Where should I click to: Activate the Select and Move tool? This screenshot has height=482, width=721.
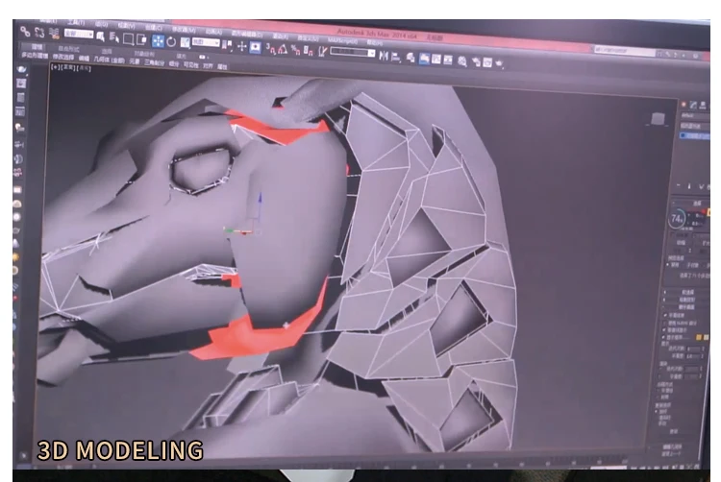click(159, 41)
